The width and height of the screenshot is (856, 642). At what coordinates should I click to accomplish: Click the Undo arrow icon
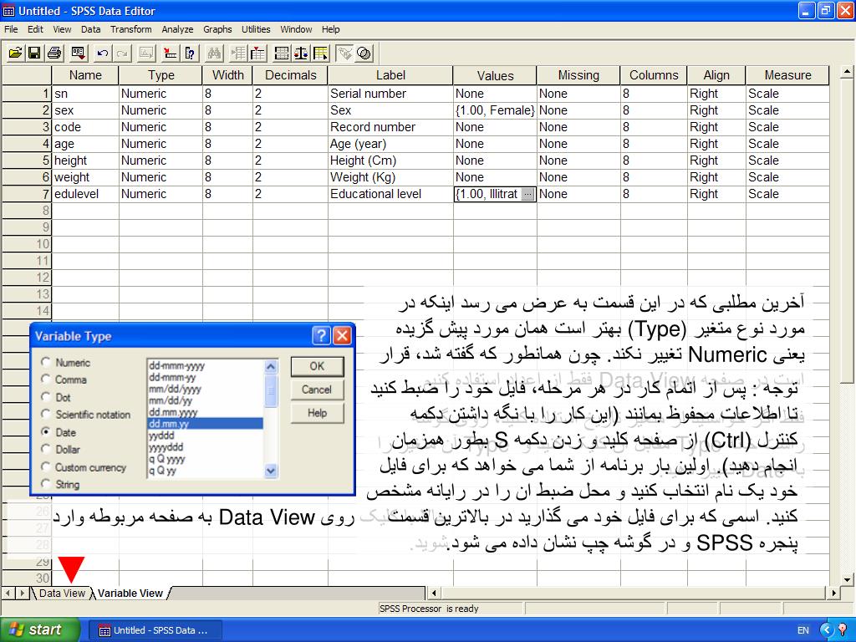click(102, 53)
